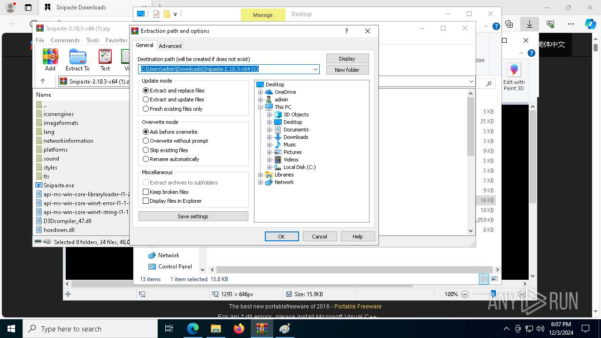Click the Save settings button

point(193,216)
